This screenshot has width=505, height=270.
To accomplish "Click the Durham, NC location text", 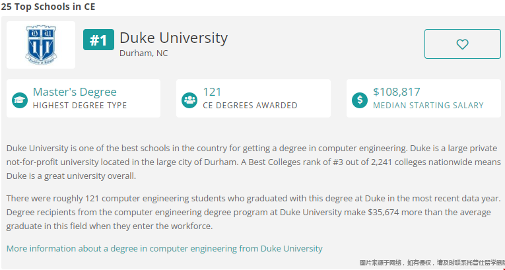I will [x=143, y=53].
